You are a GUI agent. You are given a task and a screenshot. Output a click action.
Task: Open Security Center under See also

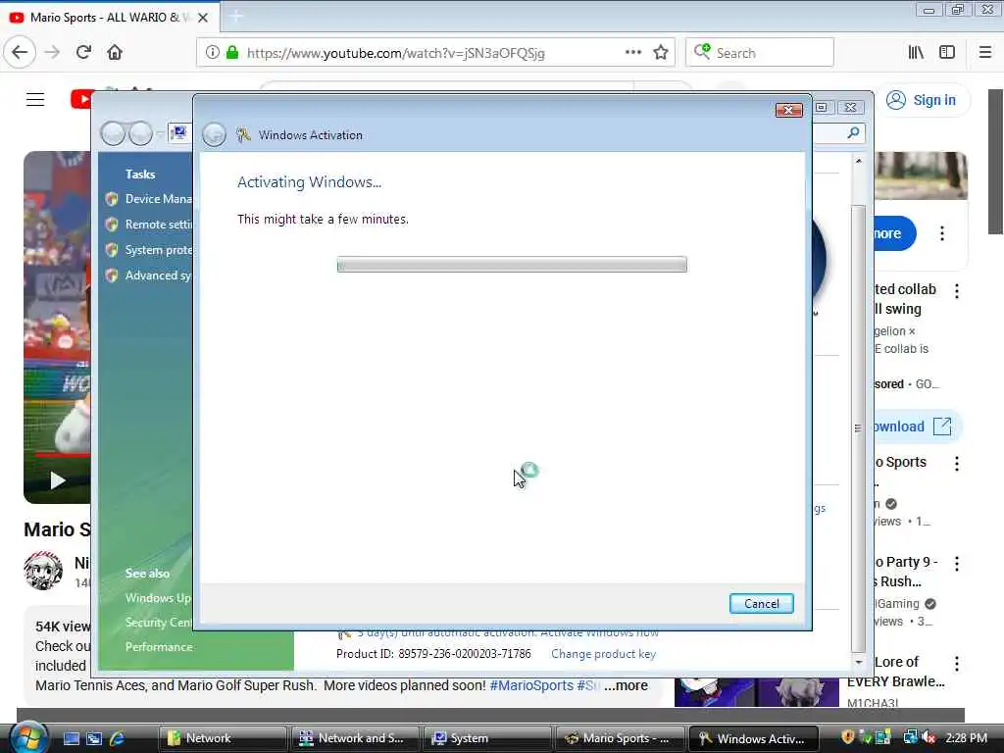[x=158, y=623]
